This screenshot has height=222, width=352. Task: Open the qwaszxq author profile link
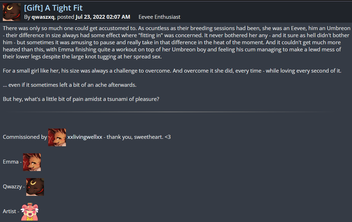point(43,17)
